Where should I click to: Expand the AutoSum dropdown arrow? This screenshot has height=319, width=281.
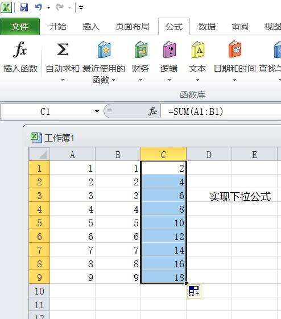63,80
